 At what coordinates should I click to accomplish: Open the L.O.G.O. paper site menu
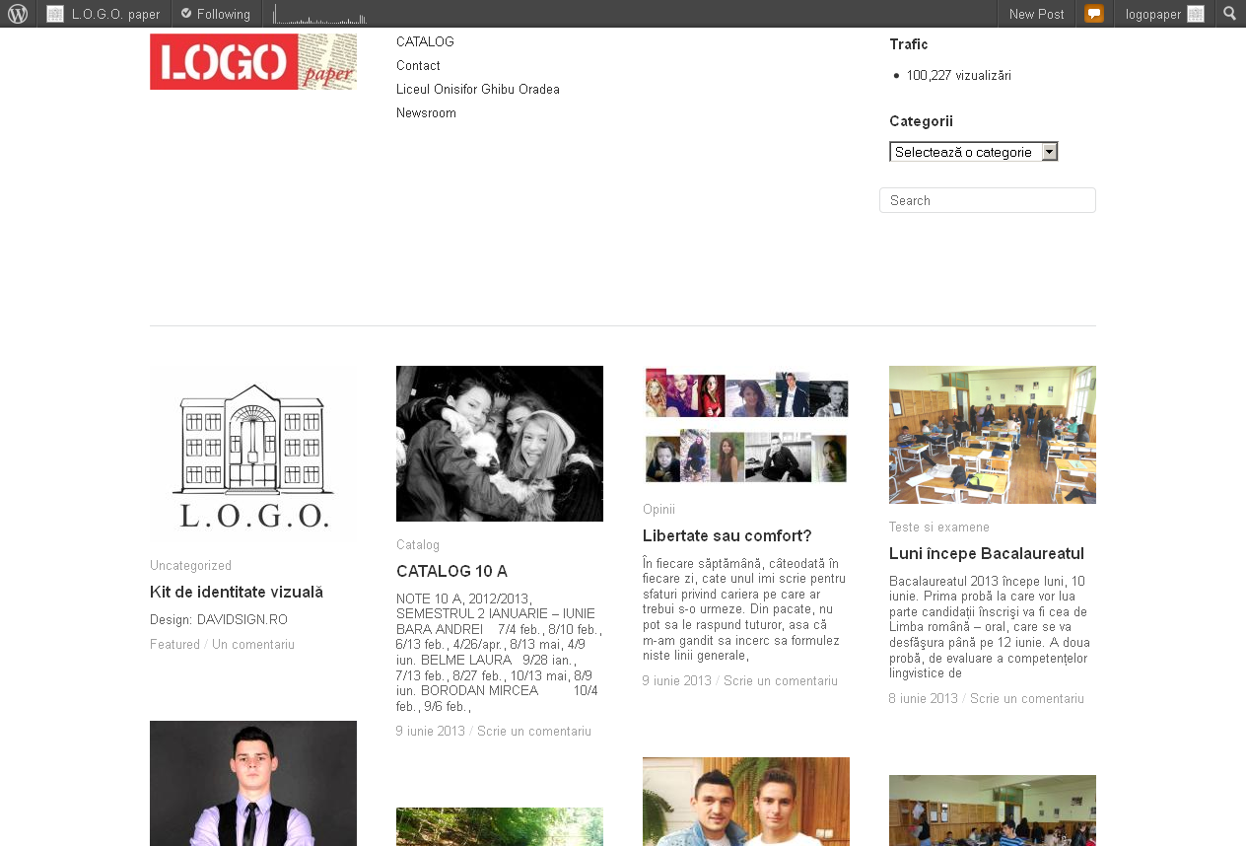104,14
